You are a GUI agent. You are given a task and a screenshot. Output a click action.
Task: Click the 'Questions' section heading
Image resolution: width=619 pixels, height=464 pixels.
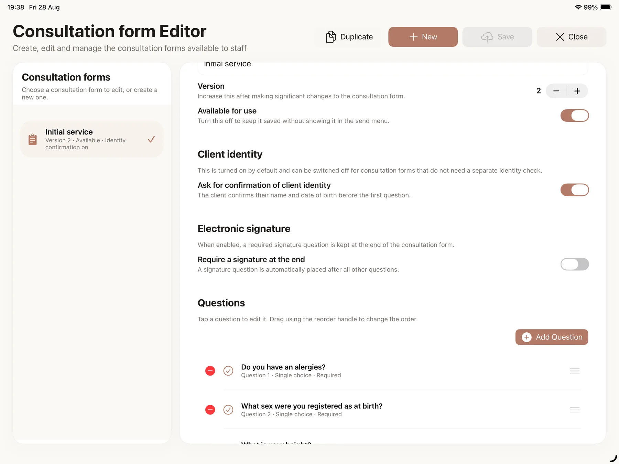pyautogui.click(x=221, y=303)
